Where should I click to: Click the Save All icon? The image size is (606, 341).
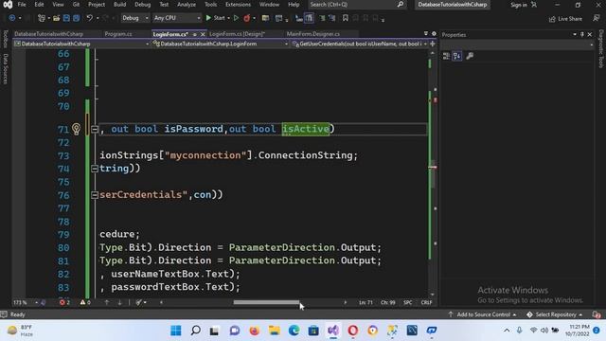tap(76, 18)
